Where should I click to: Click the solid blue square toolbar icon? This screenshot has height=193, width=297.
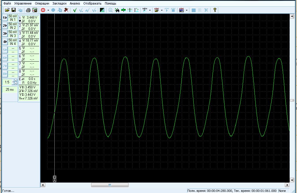coord(193,10)
